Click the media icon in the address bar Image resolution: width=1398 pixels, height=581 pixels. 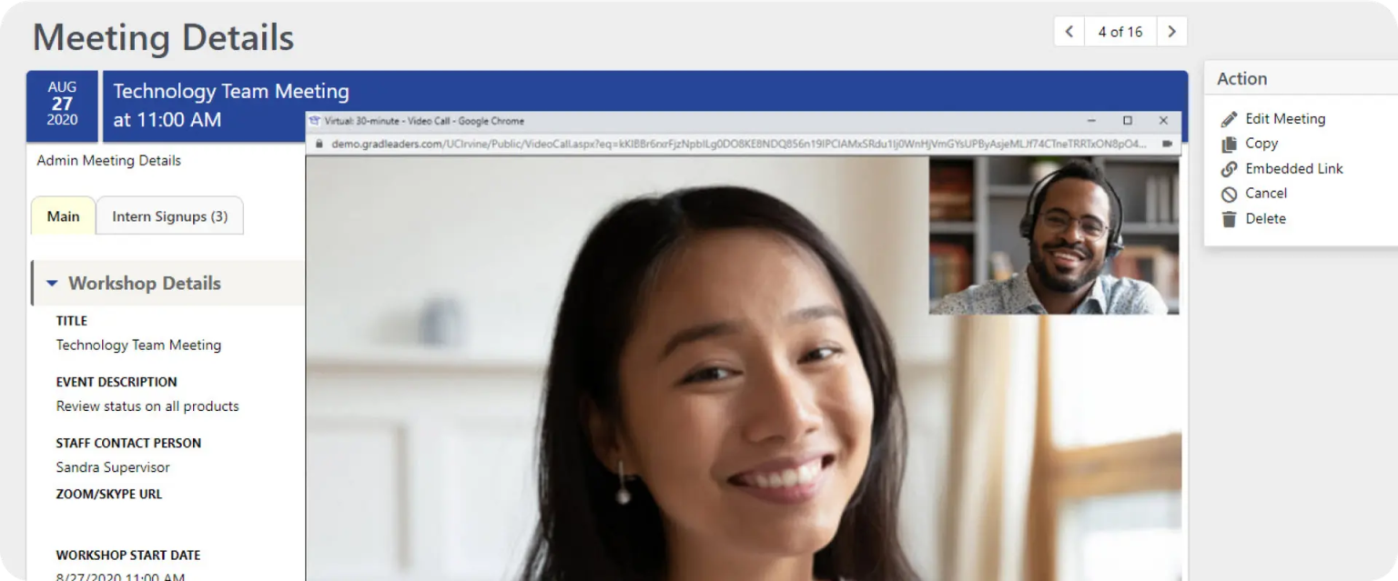[1166, 145]
